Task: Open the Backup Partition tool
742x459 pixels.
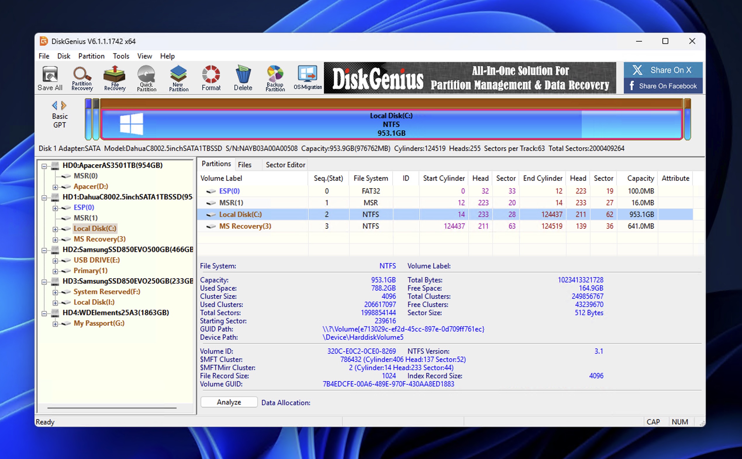Action: click(x=275, y=78)
